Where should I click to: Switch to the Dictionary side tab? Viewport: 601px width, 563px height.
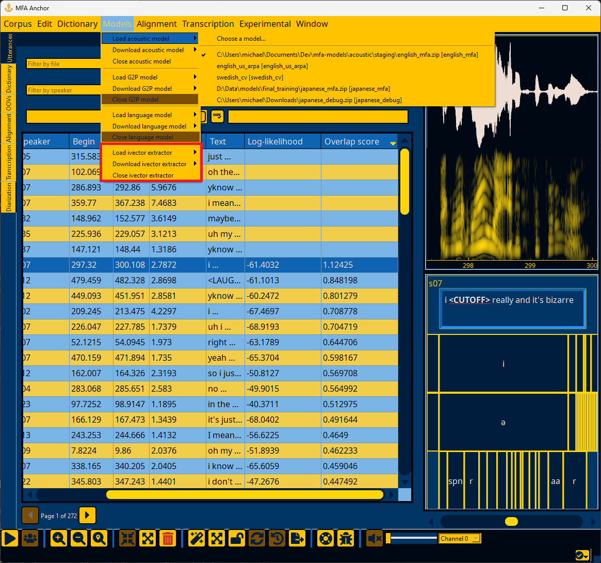click(x=8, y=78)
